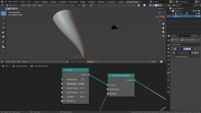The width and height of the screenshot is (201, 113).
Task: Open the Render menu
Action: pyautogui.click(x=15, y=2)
